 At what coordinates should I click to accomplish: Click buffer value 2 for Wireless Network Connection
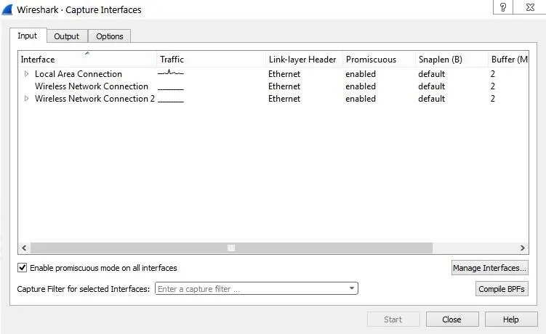(x=493, y=86)
